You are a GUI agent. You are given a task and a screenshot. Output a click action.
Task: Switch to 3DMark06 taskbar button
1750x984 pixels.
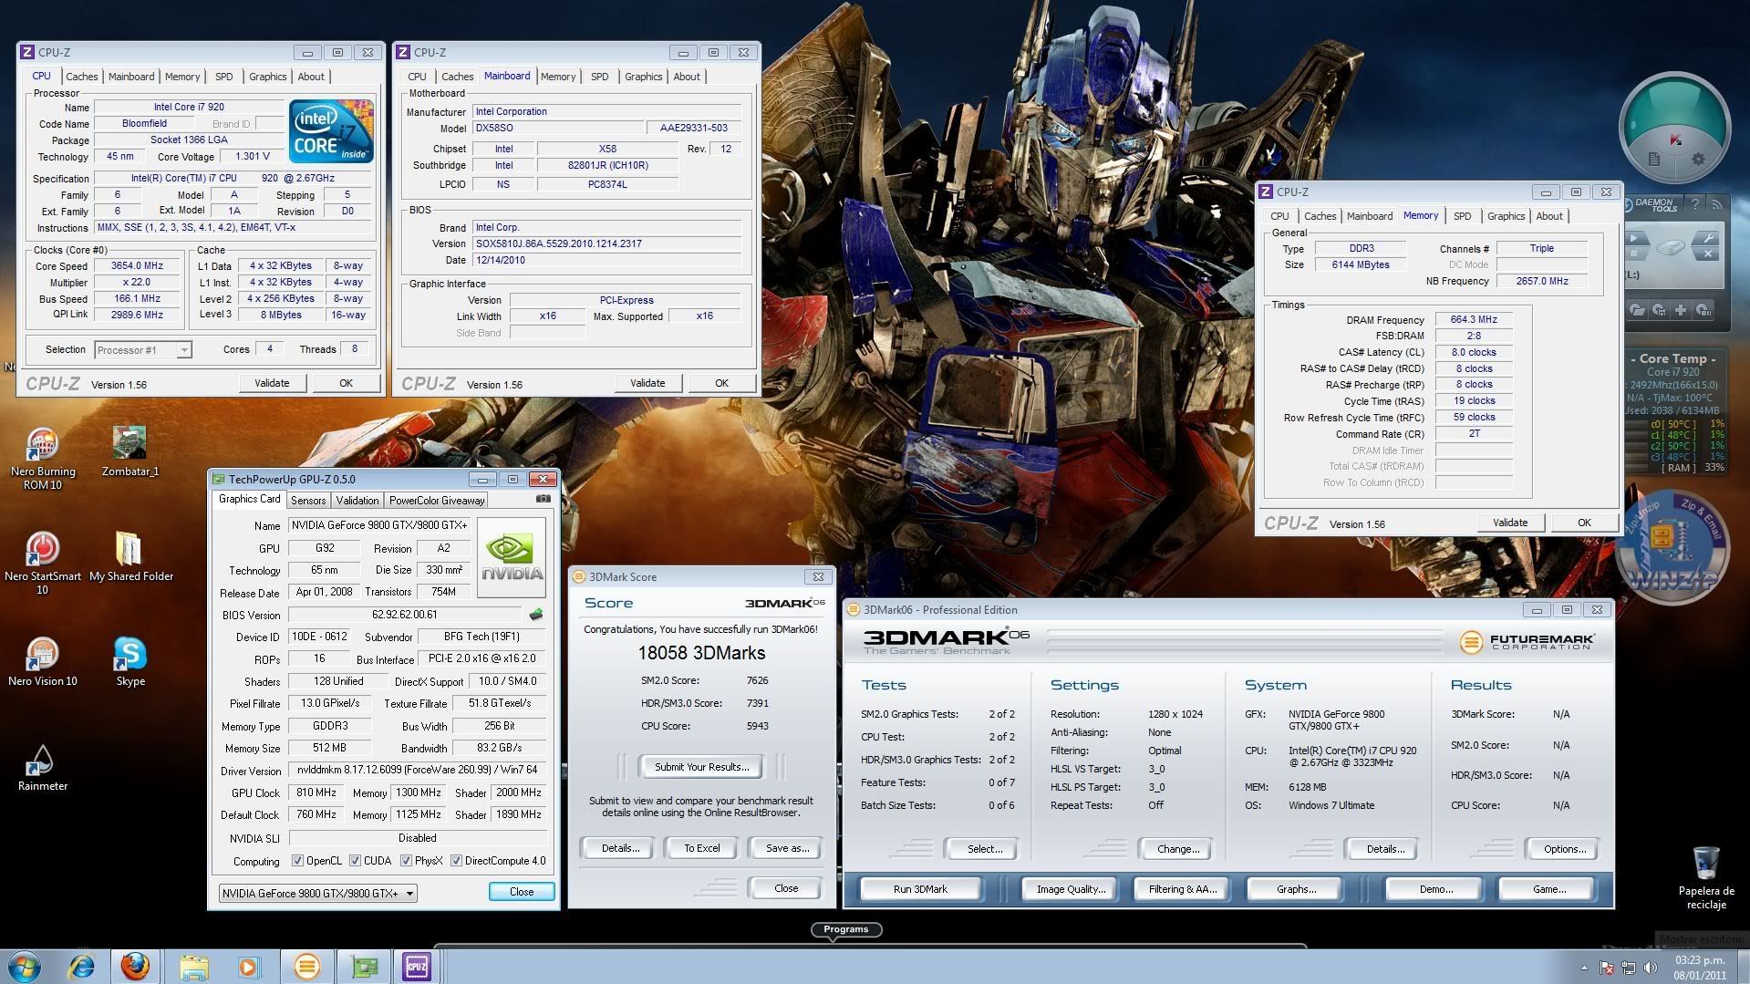point(306,966)
